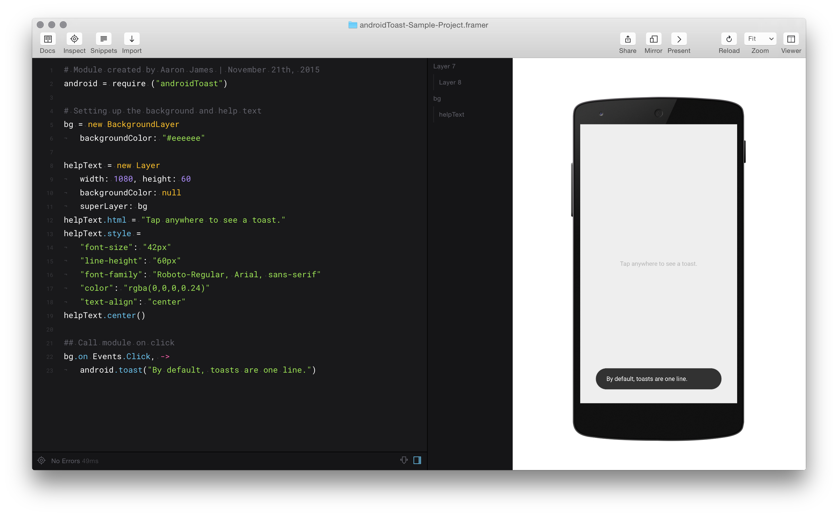Image resolution: width=838 pixels, height=516 pixels.
Task: Toggle the bottom bar pin icon
Action: pos(404,460)
